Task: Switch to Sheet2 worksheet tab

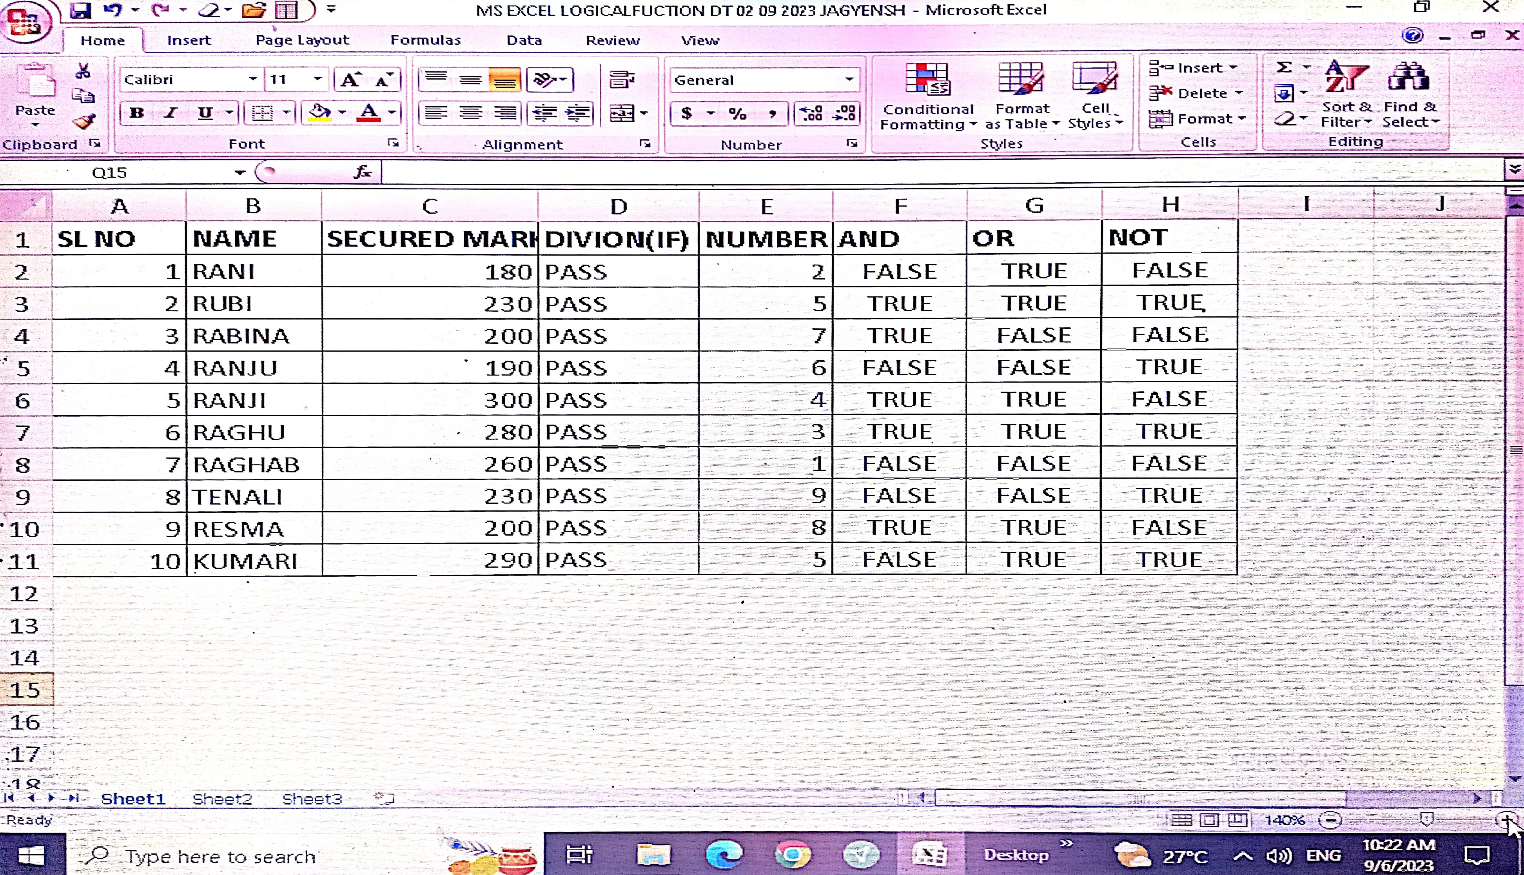Action: pyautogui.click(x=221, y=799)
